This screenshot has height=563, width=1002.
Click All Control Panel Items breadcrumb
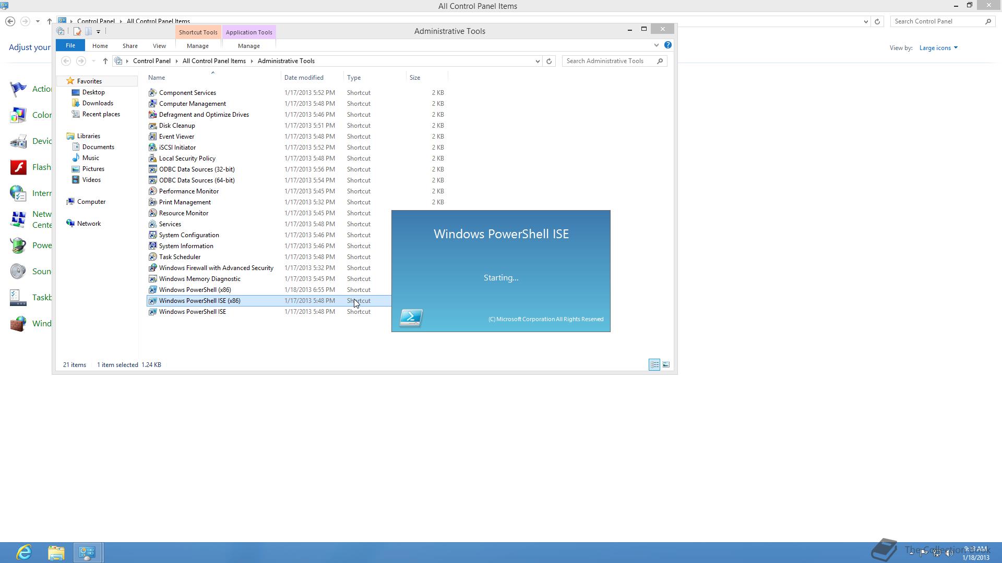click(214, 61)
